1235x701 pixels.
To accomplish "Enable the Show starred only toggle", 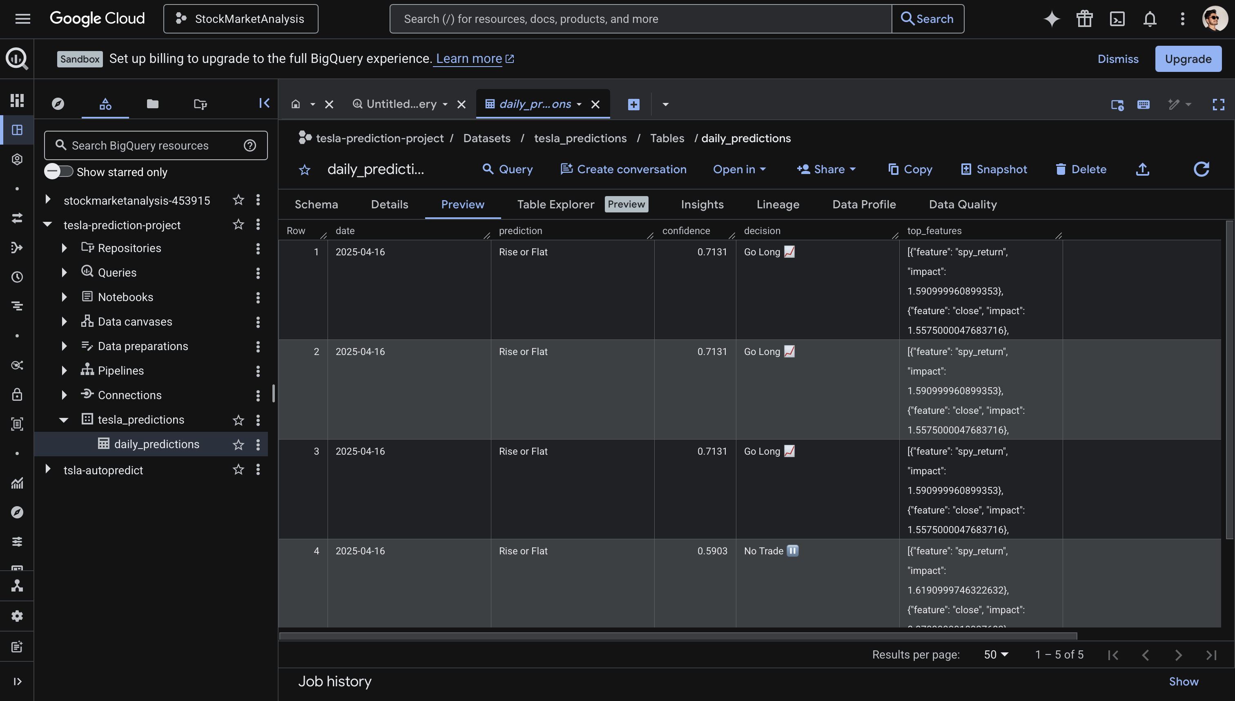I will pos(59,172).
